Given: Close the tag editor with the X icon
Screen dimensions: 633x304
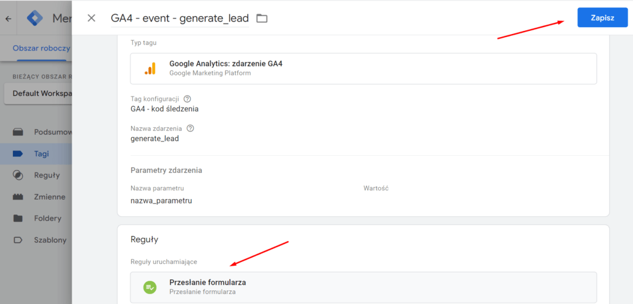Looking at the screenshot, I should point(91,18).
